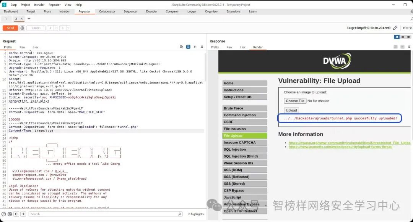Open the Project menu
This screenshot has height=222, width=413.
(x=25, y=5)
